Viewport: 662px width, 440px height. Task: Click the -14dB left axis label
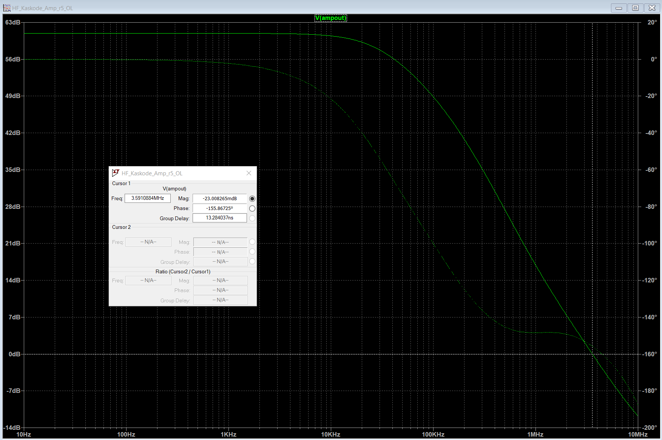[x=12, y=428]
